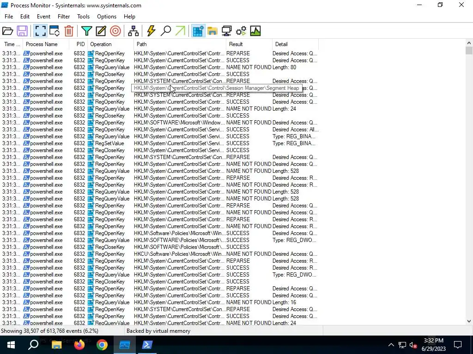Open the Options menu
Screen dimensions: 473x354
point(107,17)
